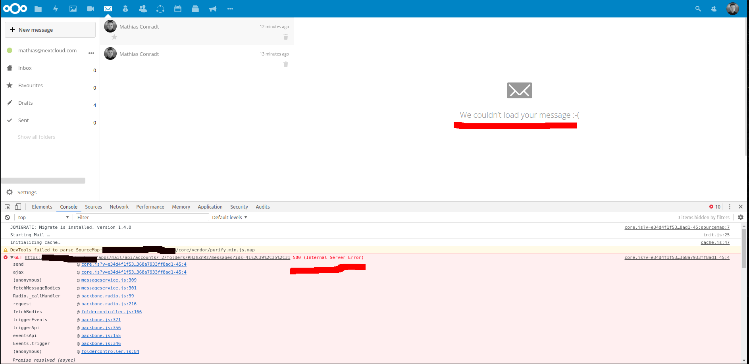Open the Circles app icon
Screen dimensions: 749x364
point(160,9)
